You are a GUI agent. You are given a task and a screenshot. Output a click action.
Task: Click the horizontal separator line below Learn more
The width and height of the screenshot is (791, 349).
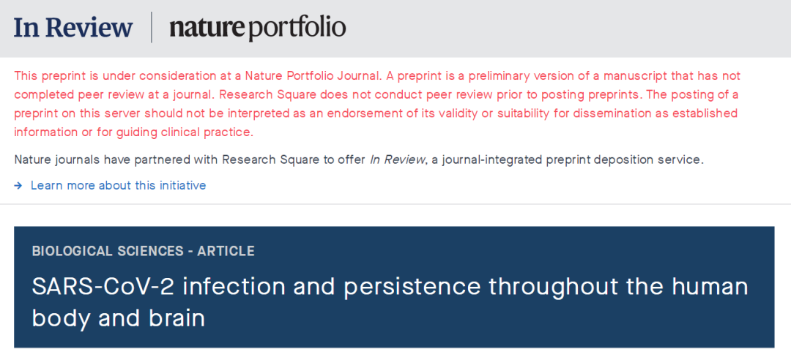pyautogui.click(x=395, y=204)
